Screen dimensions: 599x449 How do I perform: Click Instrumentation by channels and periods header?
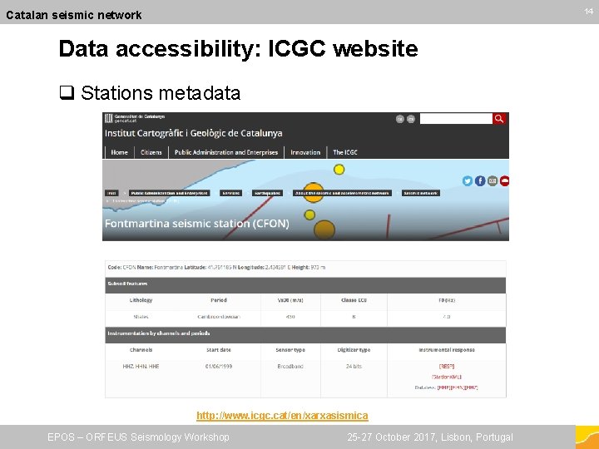click(x=305, y=335)
